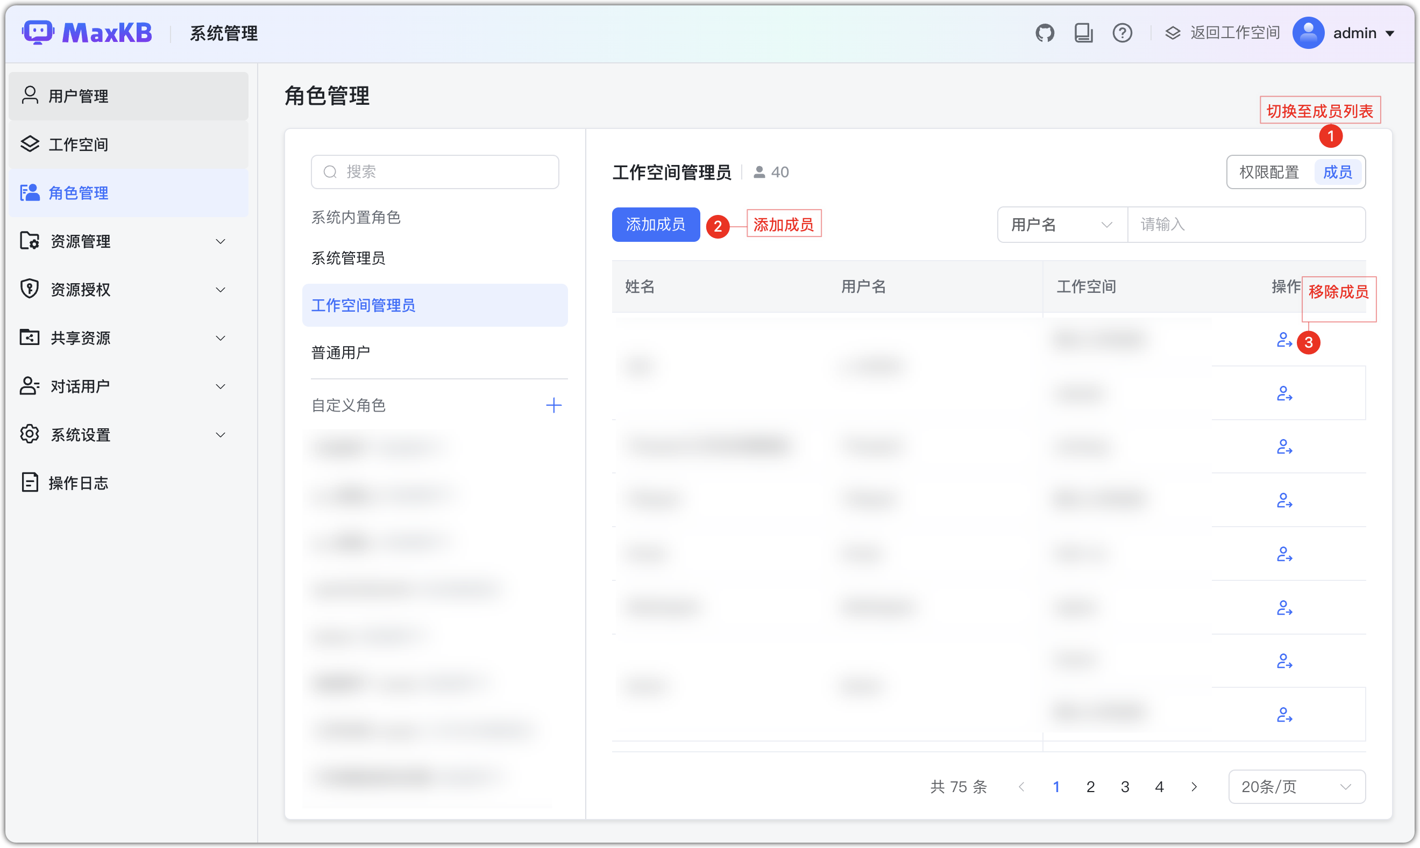Click the documentation icon in the header
Viewport: 1420px width, 848px height.
(1084, 33)
